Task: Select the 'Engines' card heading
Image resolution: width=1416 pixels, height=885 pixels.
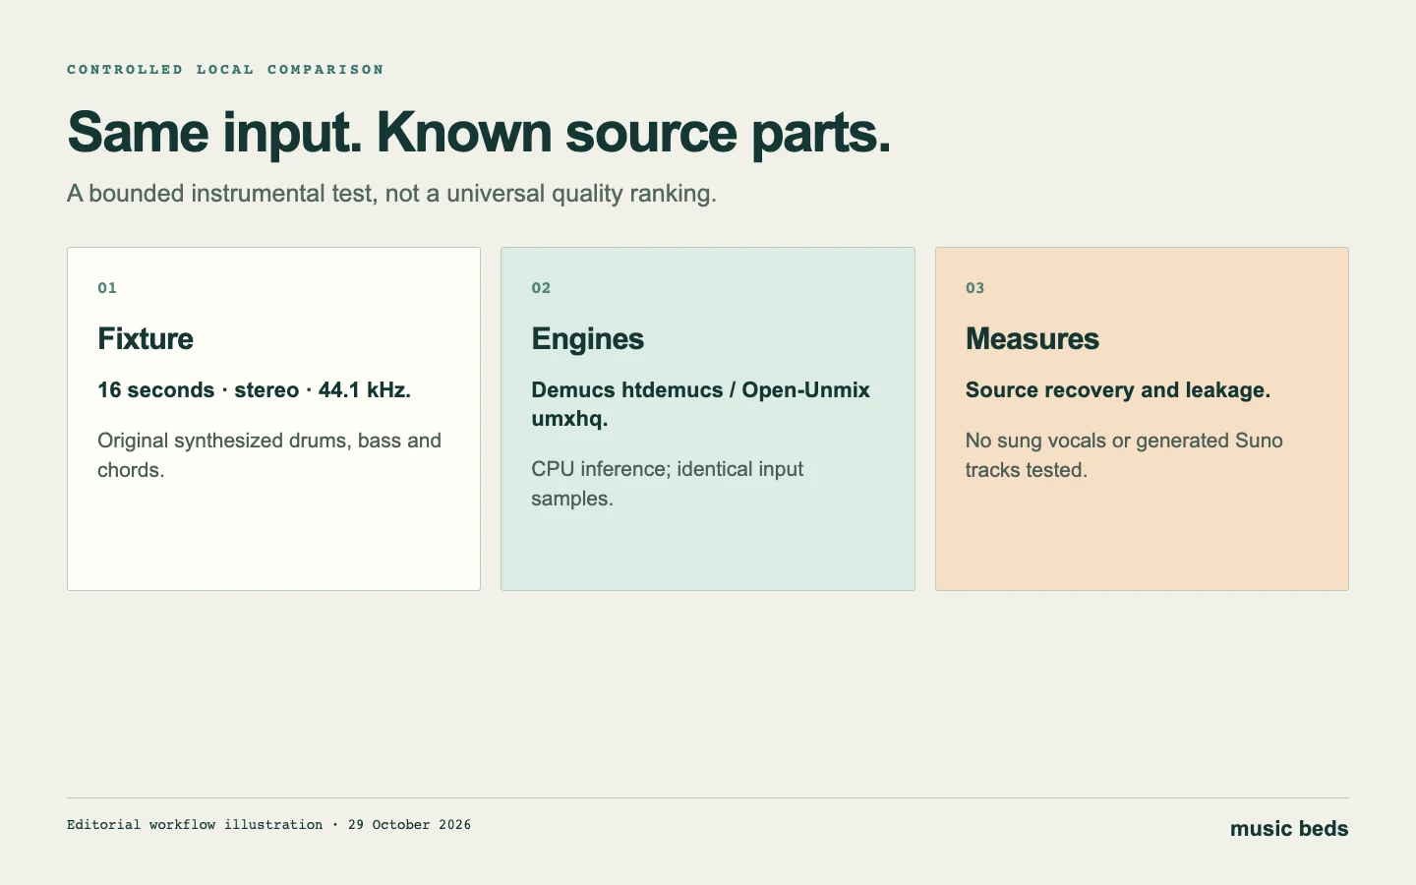Action: [x=588, y=339]
